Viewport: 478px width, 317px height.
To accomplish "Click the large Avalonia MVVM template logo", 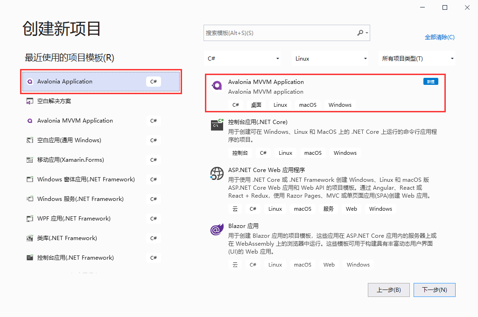I will coord(217,86).
